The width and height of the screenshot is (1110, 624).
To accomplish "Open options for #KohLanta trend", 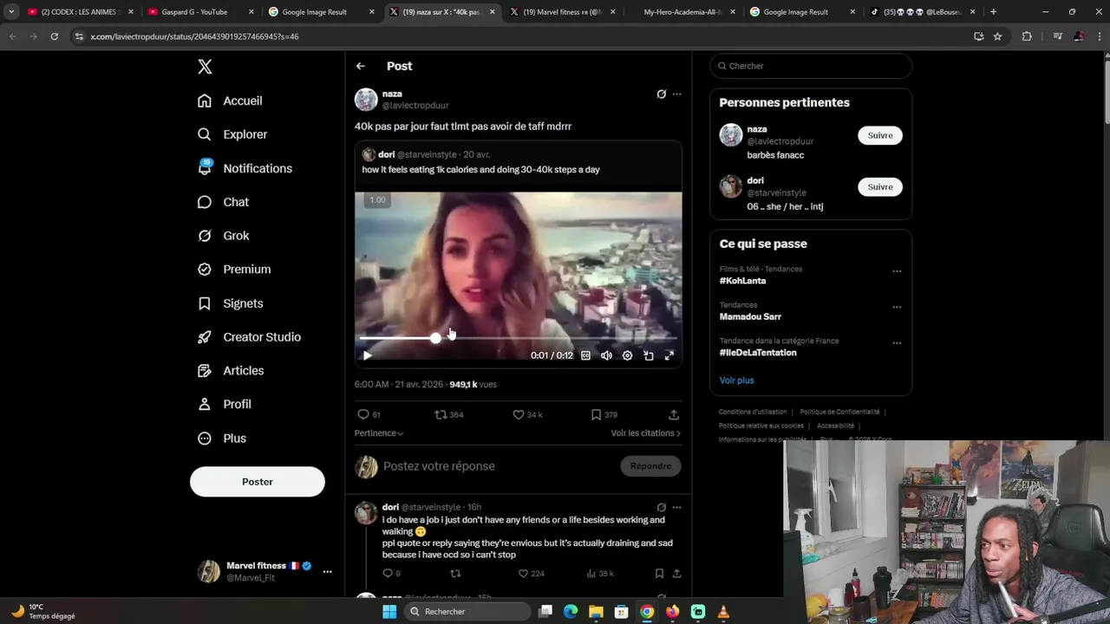I will [897, 271].
